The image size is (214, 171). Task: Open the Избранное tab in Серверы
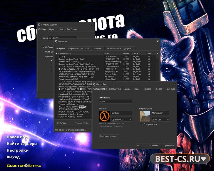pos(73,48)
